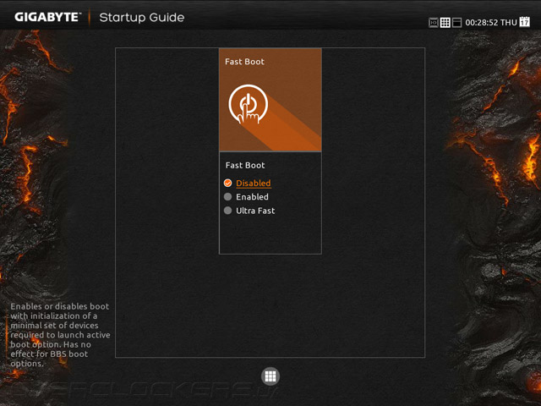Screen dimensions: 541x406
Task: Click the clock time 00:28:52 THU
Action: coord(491,23)
